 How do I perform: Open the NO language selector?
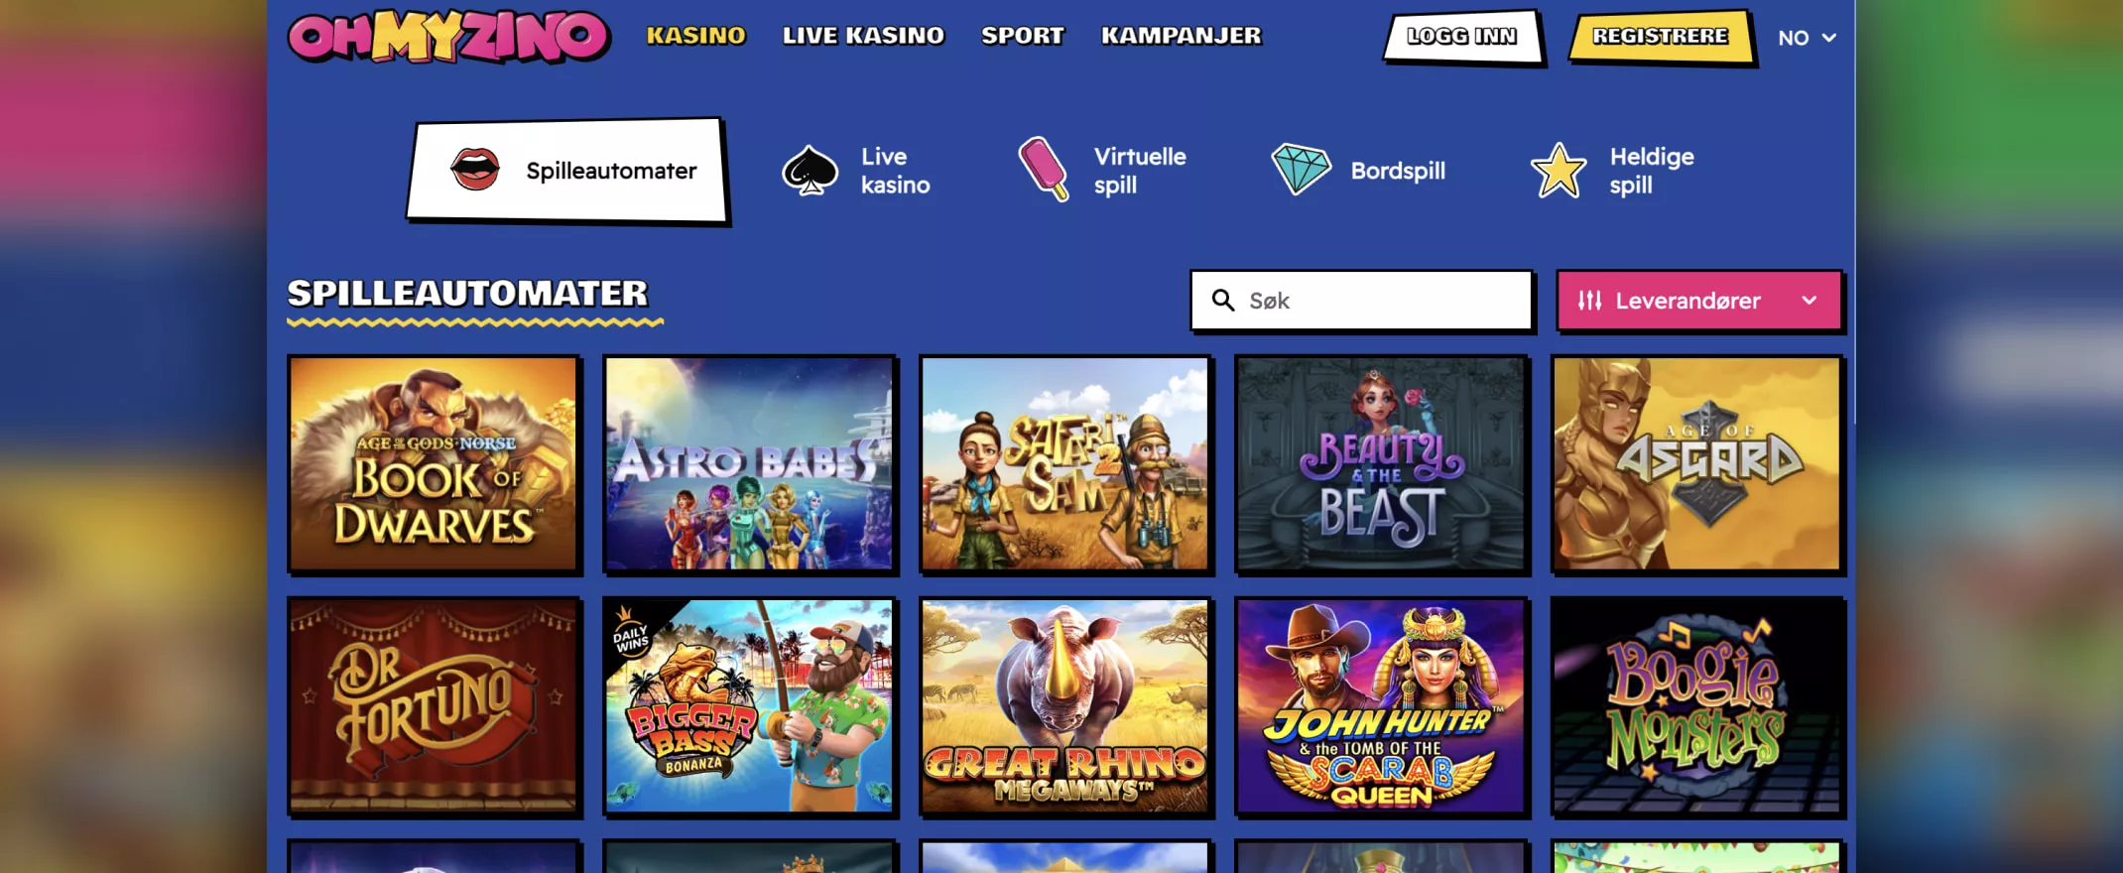coord(1807,38)
